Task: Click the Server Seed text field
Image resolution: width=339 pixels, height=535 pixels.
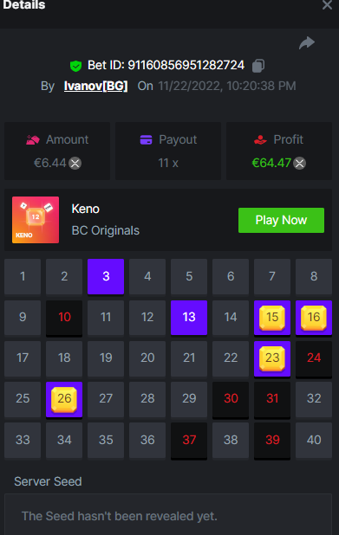Action: click(168, 514)
